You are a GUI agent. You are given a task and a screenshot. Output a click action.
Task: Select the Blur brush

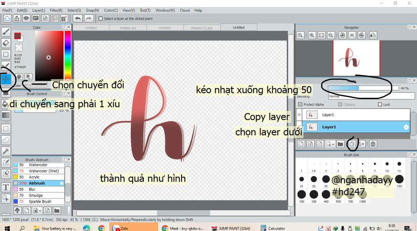(38, 189)
